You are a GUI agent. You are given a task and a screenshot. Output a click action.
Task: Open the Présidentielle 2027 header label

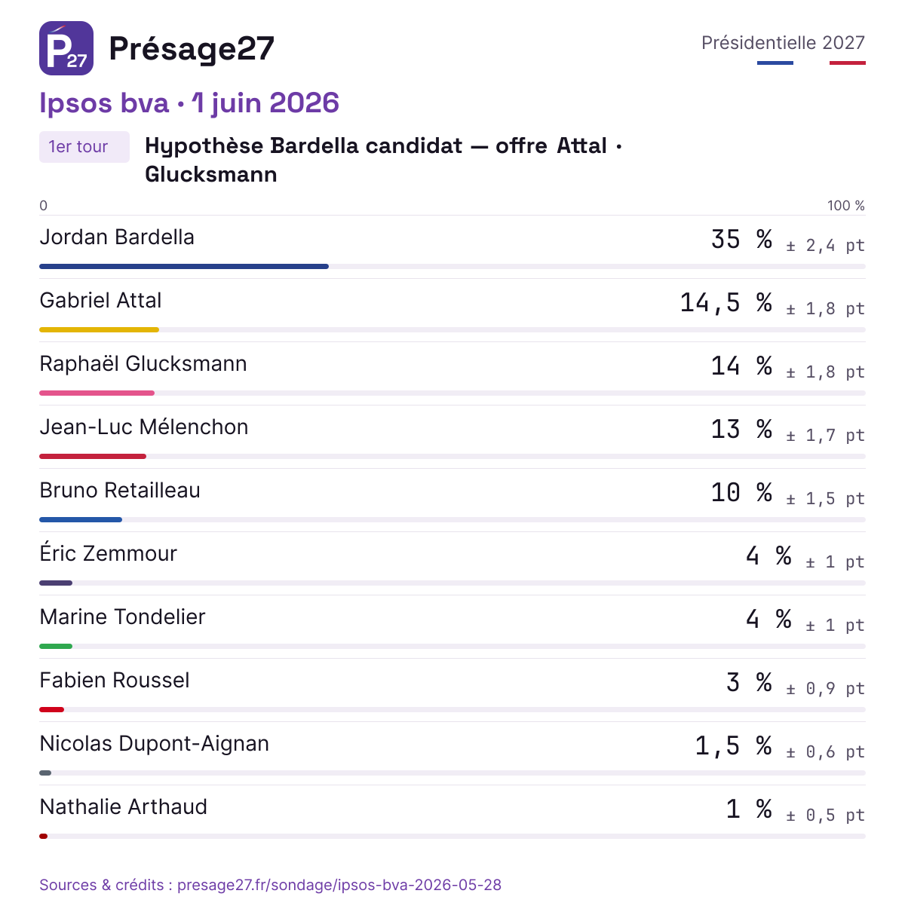click(783, 42)
